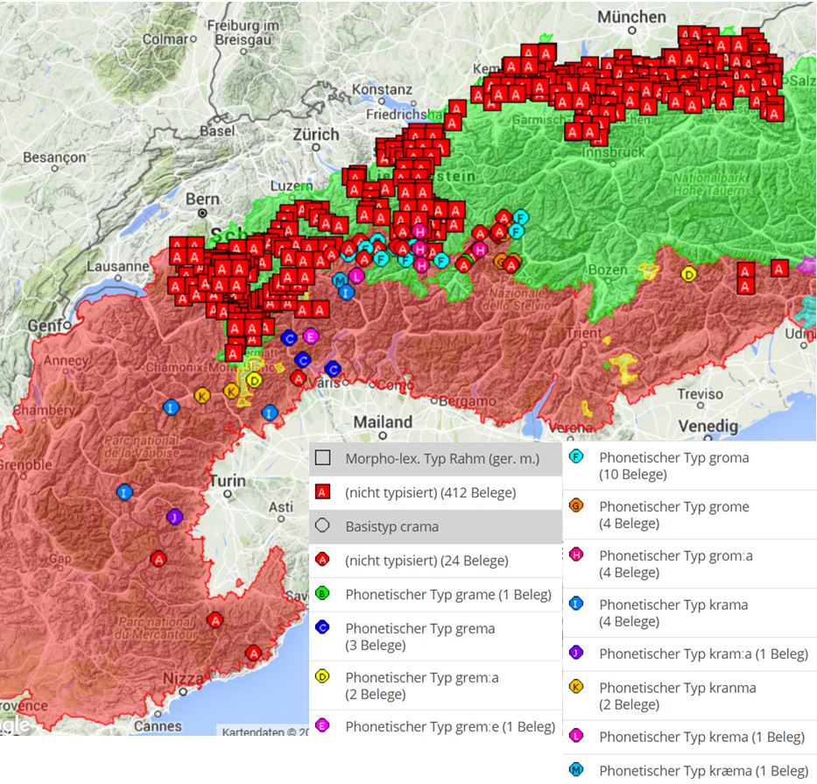Open the Kartendaten copyright link
The width and height of the screenshot is (817, 784).
coord(261,731)
